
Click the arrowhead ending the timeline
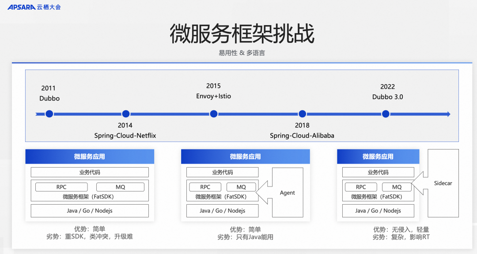448,114
